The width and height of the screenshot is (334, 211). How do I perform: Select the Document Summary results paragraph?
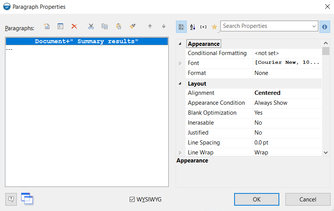[87, 41]
